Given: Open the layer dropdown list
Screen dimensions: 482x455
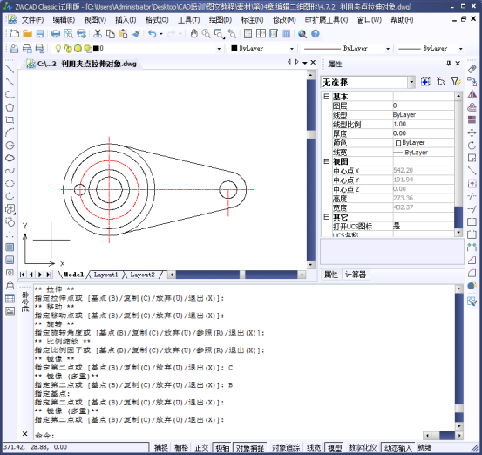Looking at the screenshot, I should point(219,49).
